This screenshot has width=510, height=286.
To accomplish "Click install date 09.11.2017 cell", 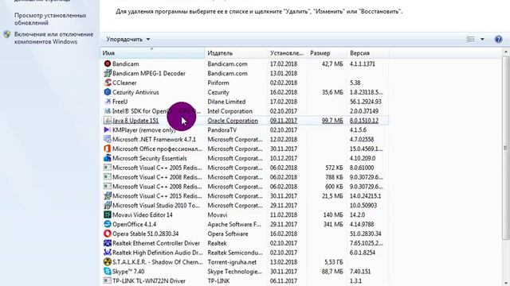I will tap(284, 121).
